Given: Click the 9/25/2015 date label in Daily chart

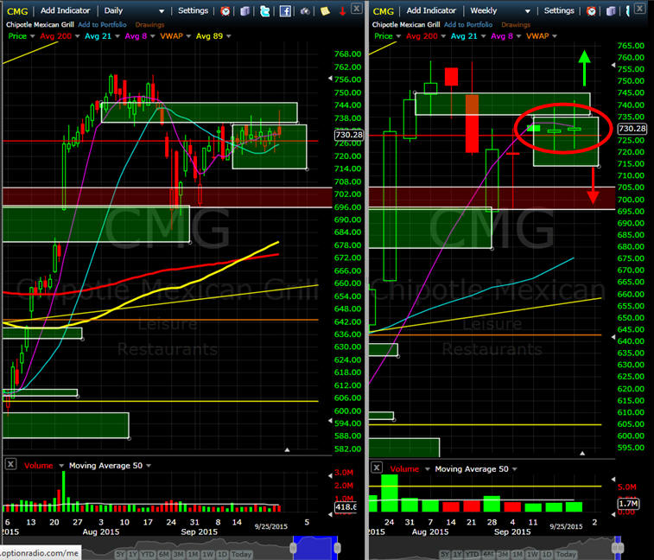Looking at the screenshot, I should 271,526.
